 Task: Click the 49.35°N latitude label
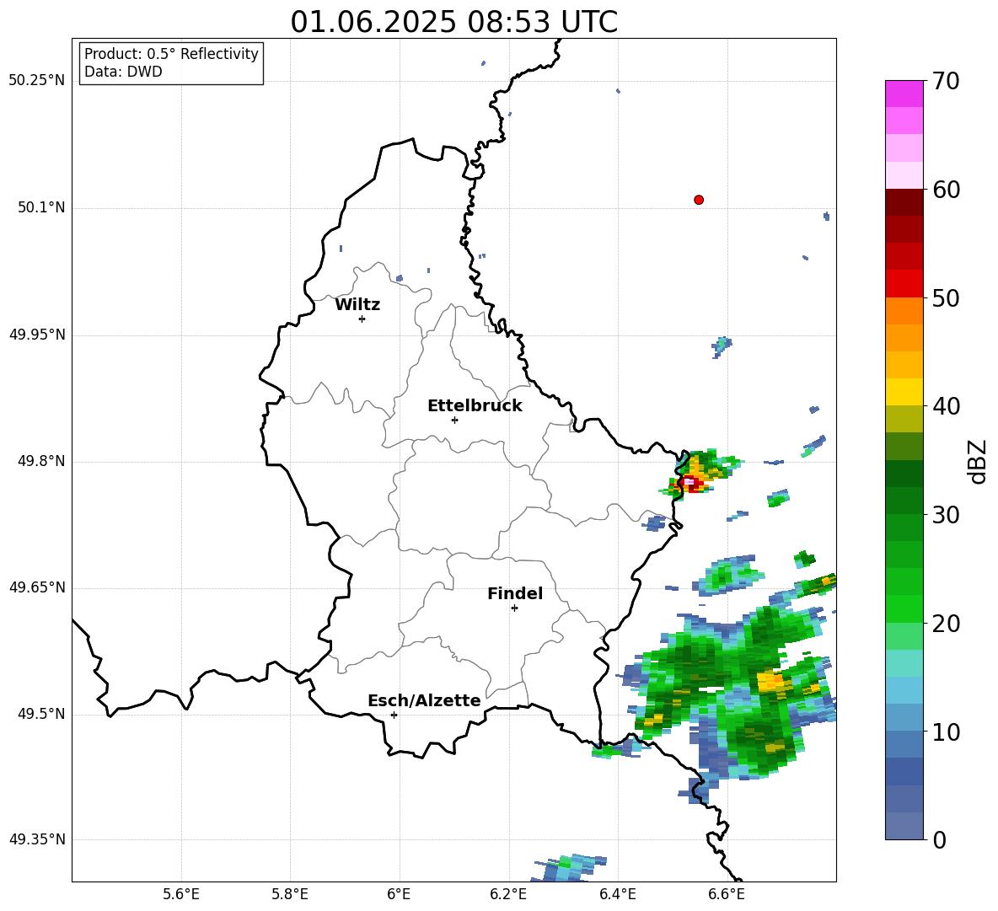pyautogui.click(x=37, y=839)
